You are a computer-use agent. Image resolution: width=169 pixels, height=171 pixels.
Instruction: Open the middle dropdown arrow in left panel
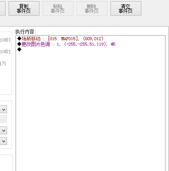[4, 130]
